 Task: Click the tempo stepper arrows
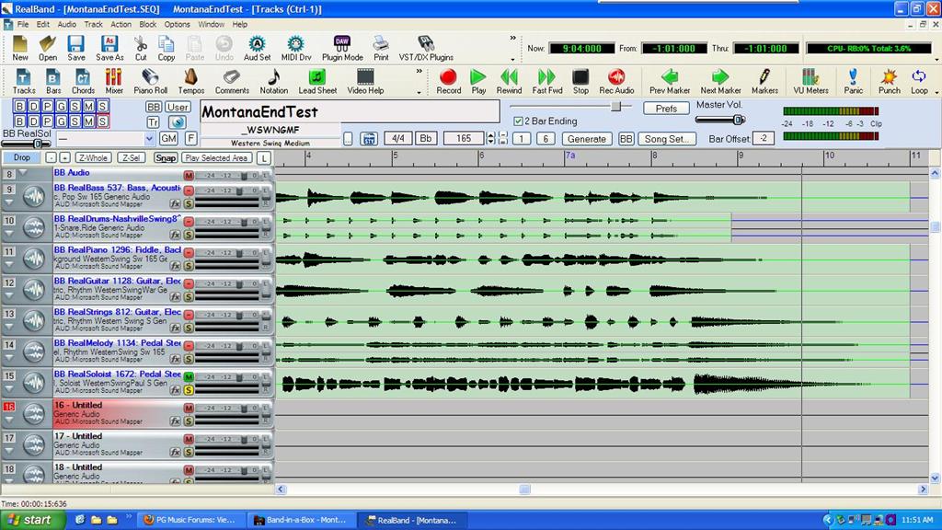click(490, 138)
